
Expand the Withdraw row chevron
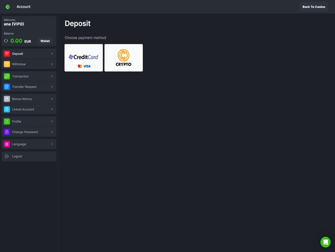coord(52,64)
